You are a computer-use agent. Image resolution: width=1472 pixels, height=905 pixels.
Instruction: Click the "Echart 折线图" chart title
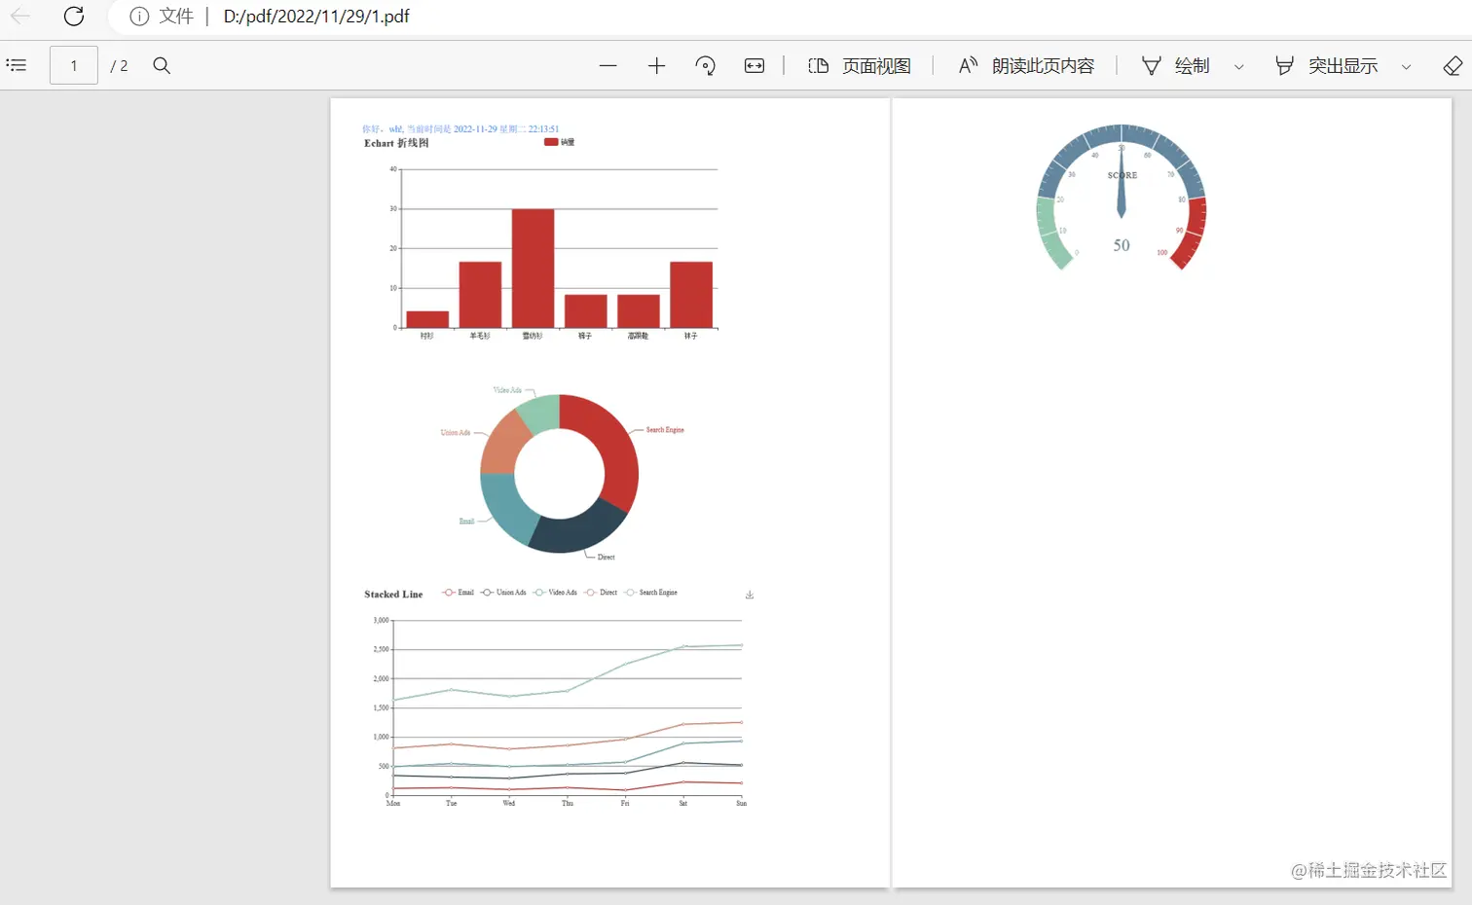pos(396,143)
